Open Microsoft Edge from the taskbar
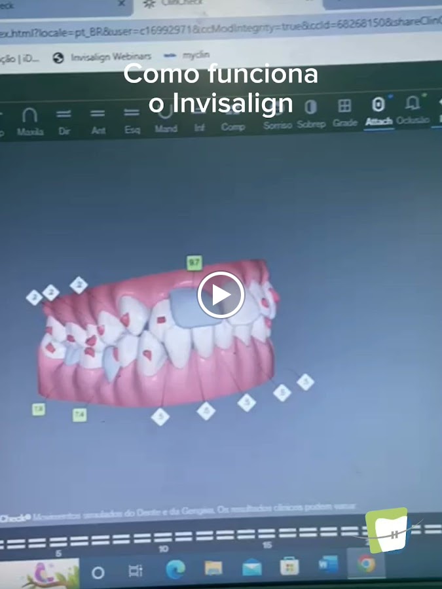Screen dimensions: 442x589 (x=175, y=569)
